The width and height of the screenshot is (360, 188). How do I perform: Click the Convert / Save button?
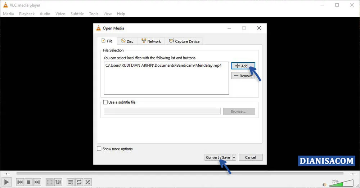pos(218,157)
